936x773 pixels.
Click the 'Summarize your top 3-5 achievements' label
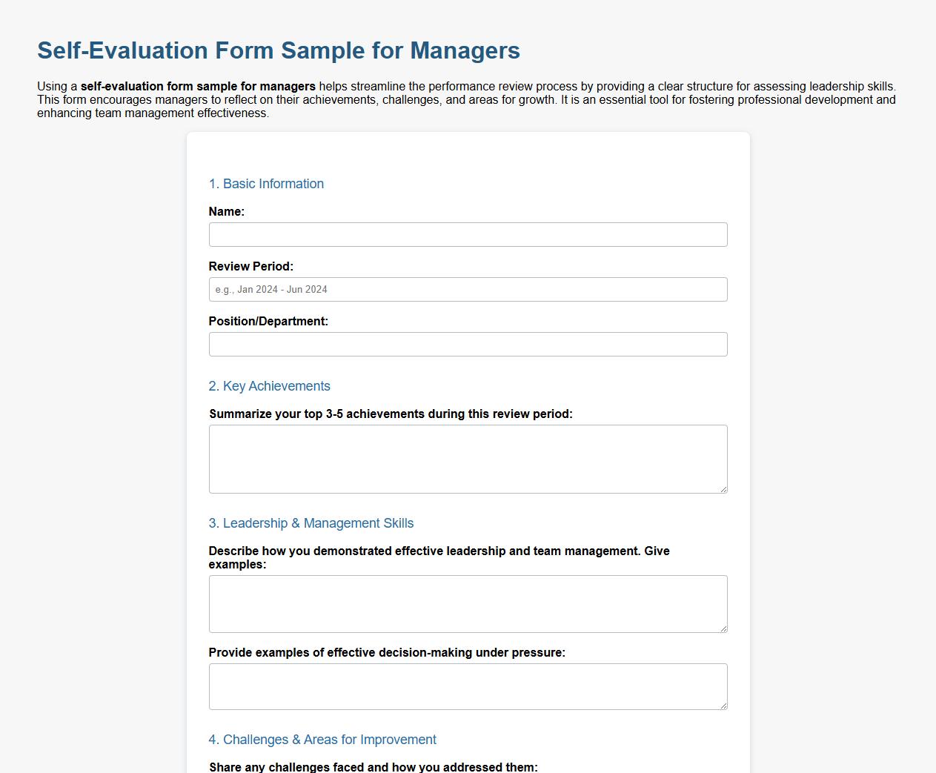pyautogui.click(x=391, y=414)
